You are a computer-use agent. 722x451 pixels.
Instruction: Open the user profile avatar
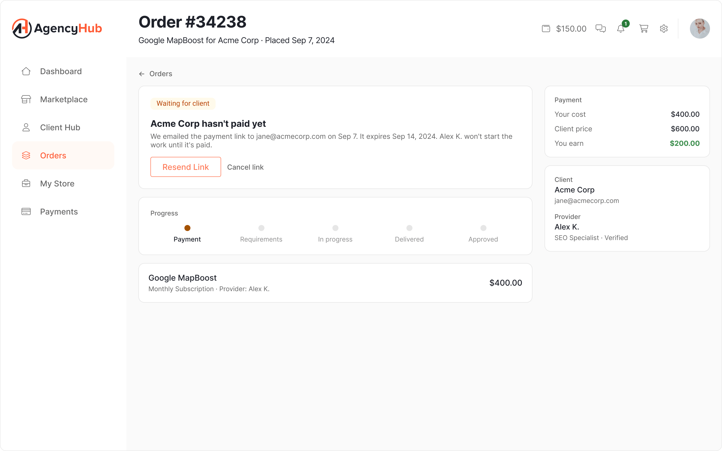[x=700, y=29]
